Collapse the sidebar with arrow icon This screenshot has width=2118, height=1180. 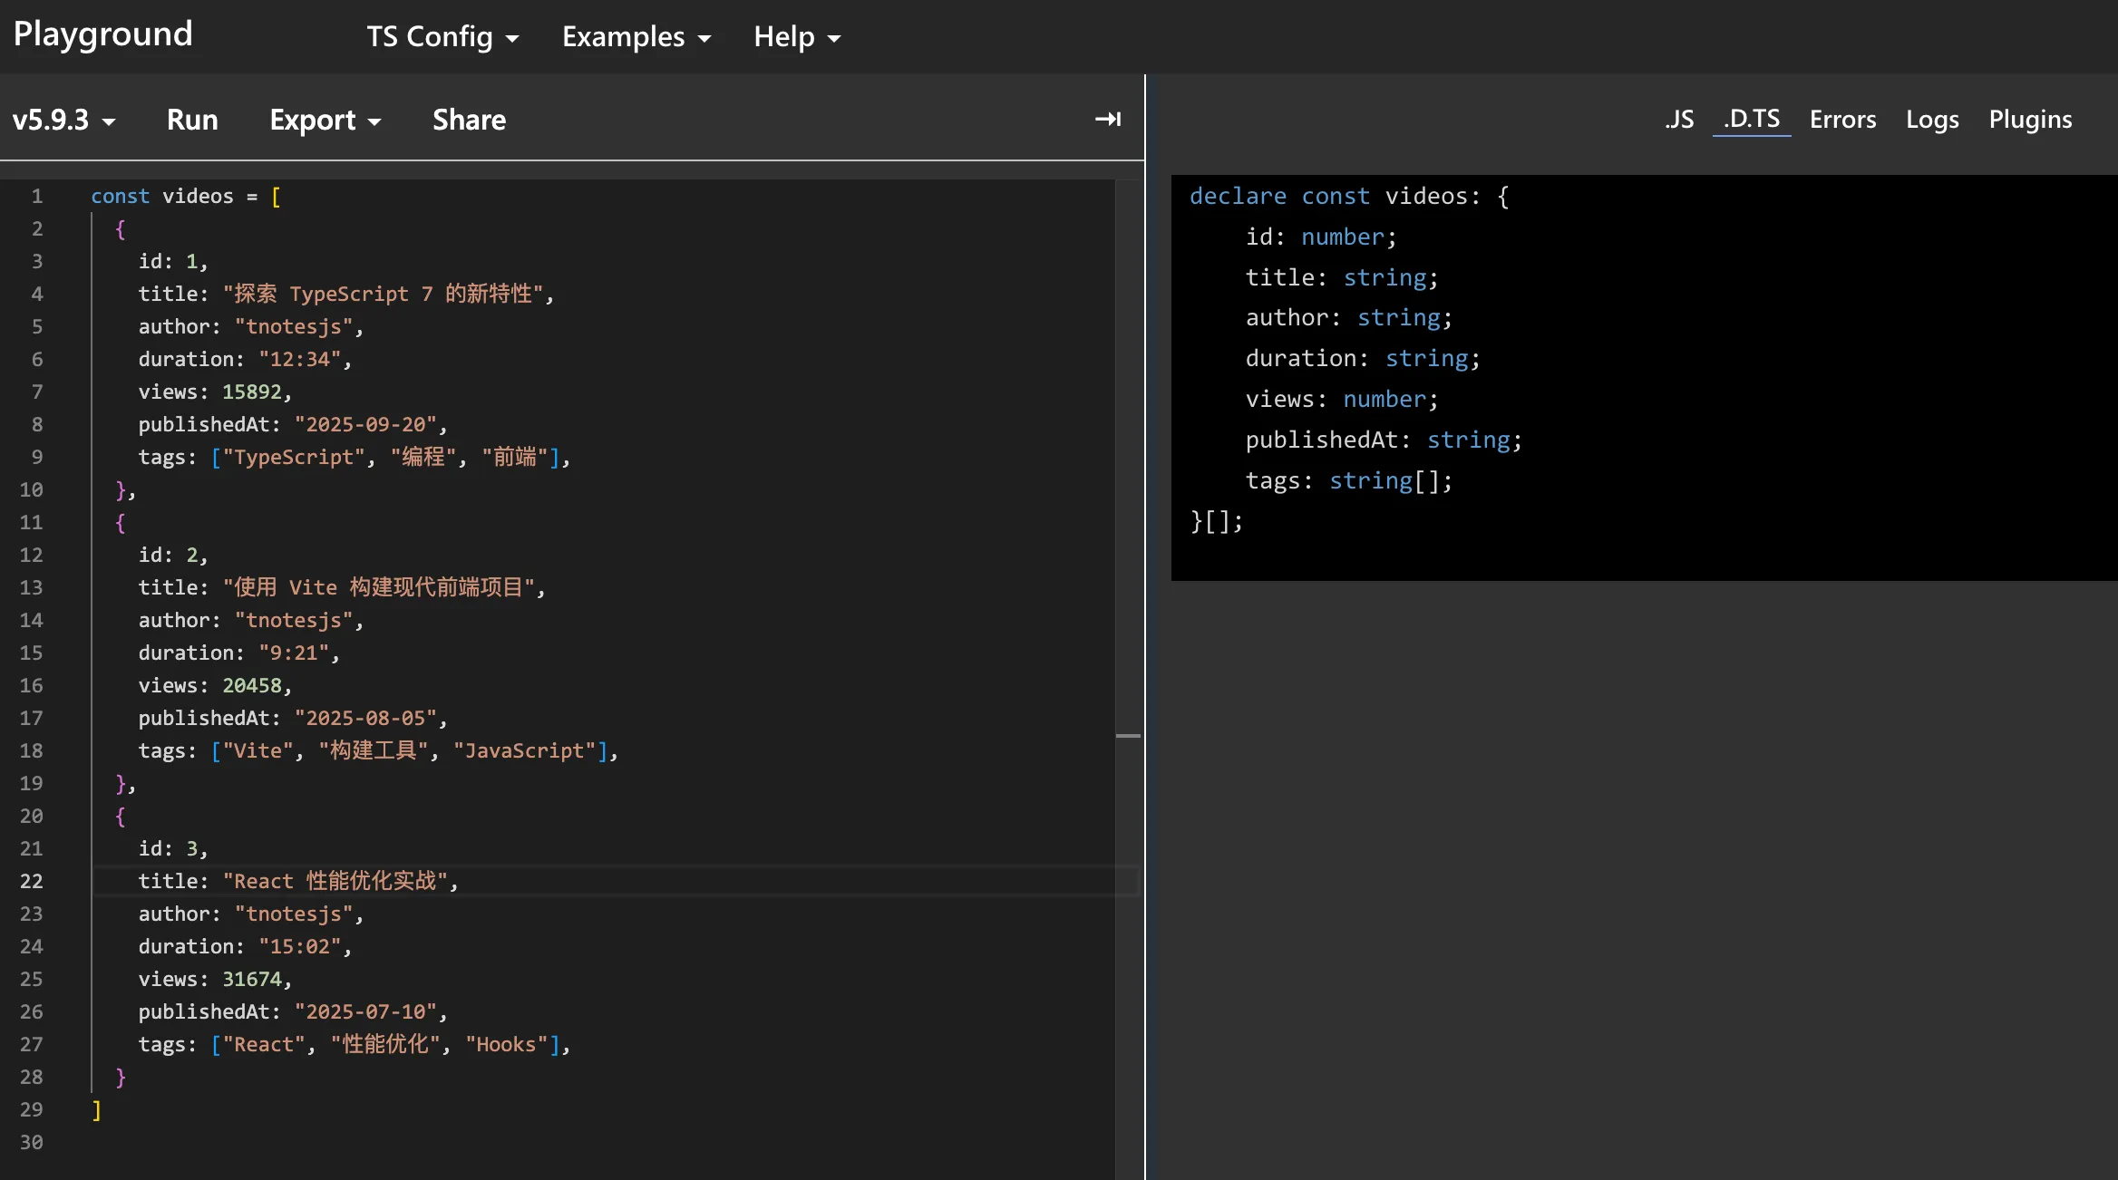tap(1107, 119)
